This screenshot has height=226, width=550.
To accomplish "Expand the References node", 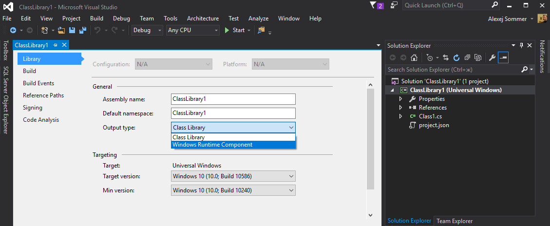I will click(x=400, y=108).
